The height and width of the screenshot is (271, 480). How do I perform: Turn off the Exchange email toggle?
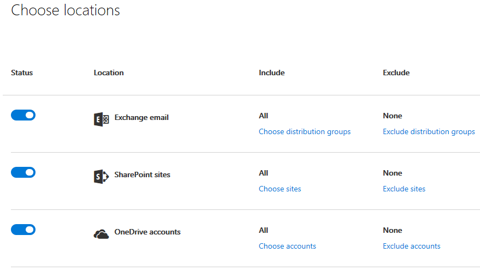point(23,115)
